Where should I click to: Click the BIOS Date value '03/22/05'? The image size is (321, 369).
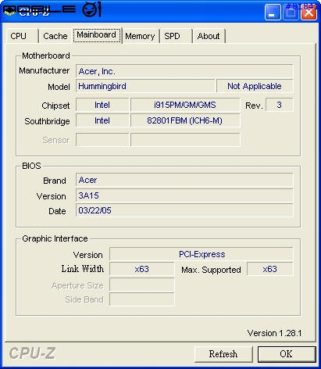(x=184, y=210)
